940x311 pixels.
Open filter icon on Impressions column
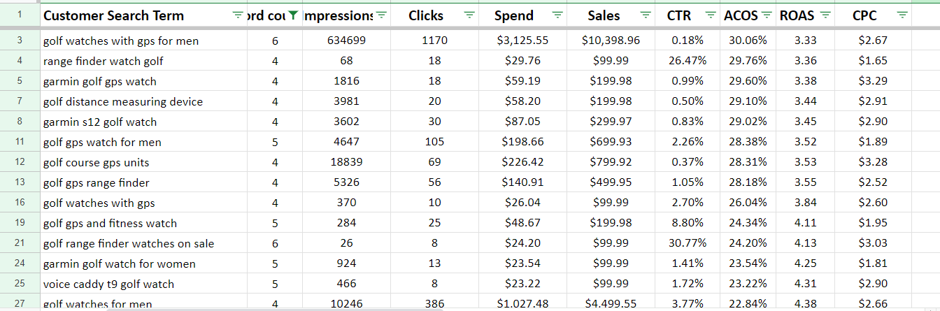click(x=381, y=15)
